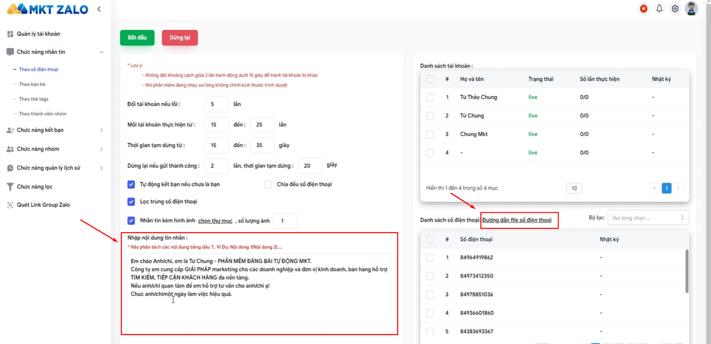Open the settings gear icon
This screenshot has height=344, width=711.
675,8
